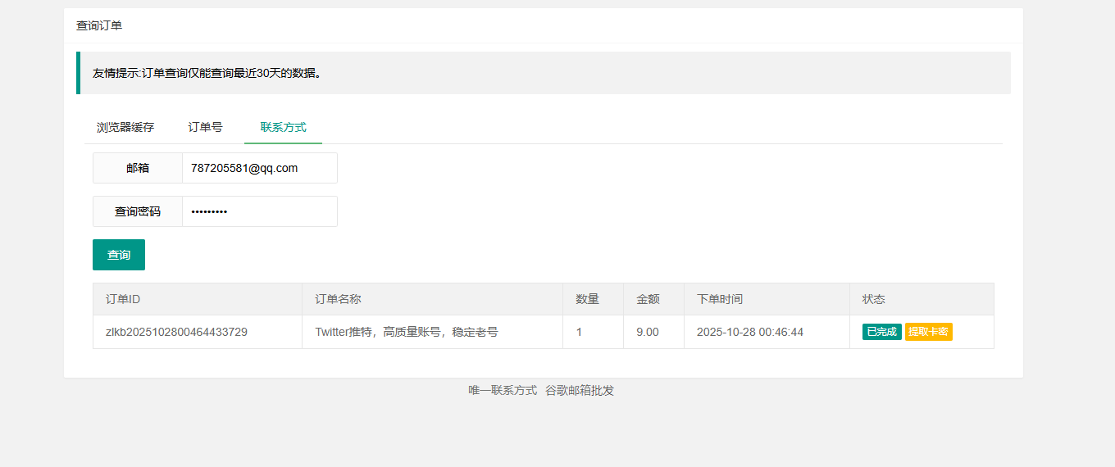Image resolution: width=1115 pixels, height=467 pixels.
Task: Select the 联系方式 tab
Action: point(283,127)
